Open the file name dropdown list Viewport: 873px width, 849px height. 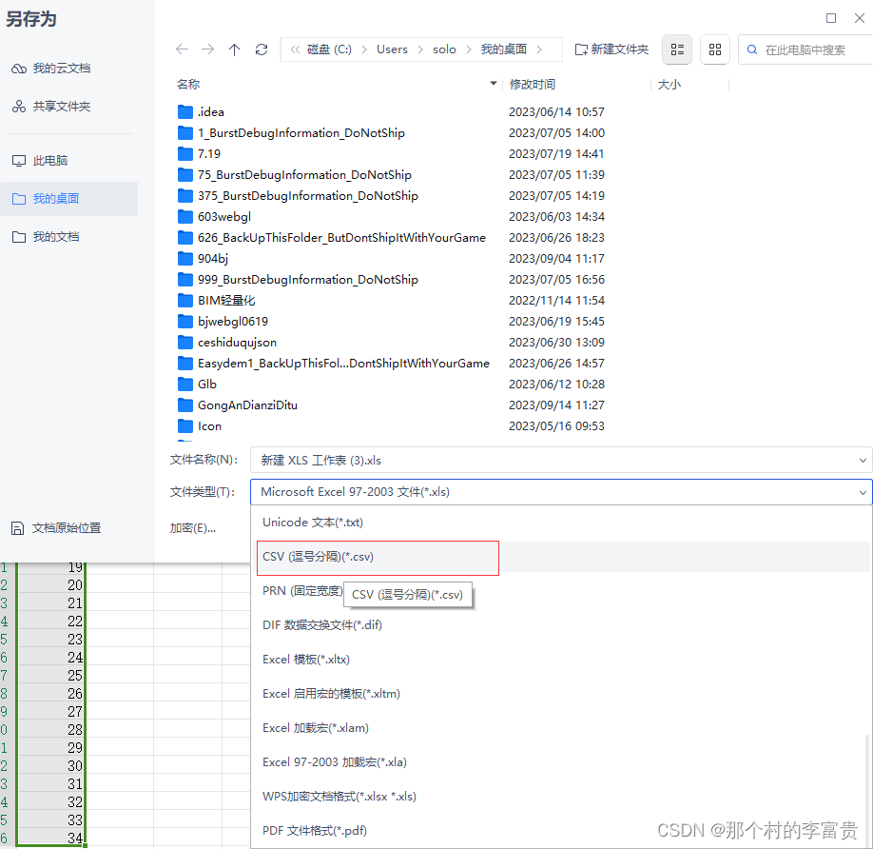tap(862, 460)
